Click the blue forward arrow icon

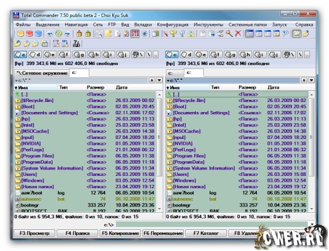[x=68, y=33]
